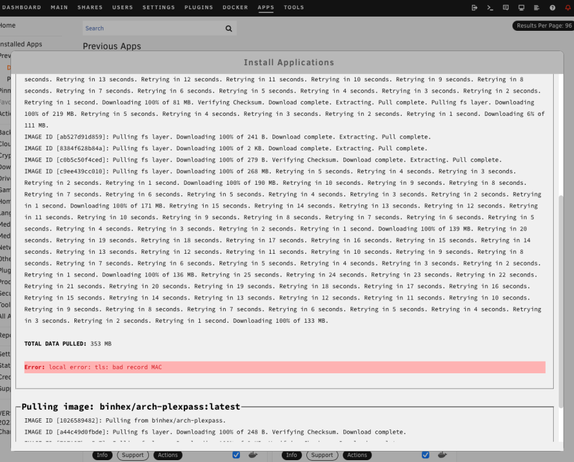Open the first card's Actions button

click(x=168, y=455)
